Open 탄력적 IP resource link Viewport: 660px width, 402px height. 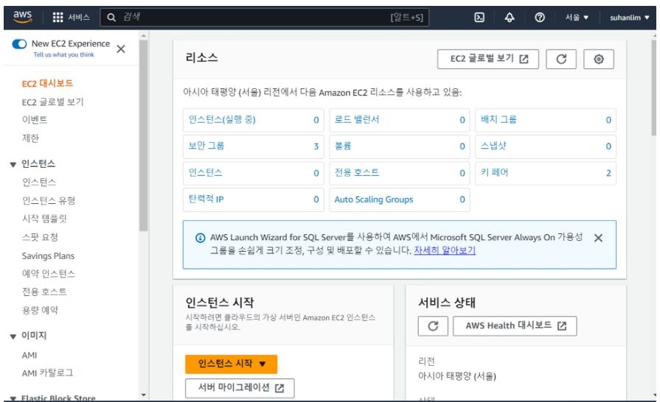click(x=206, y=199)
